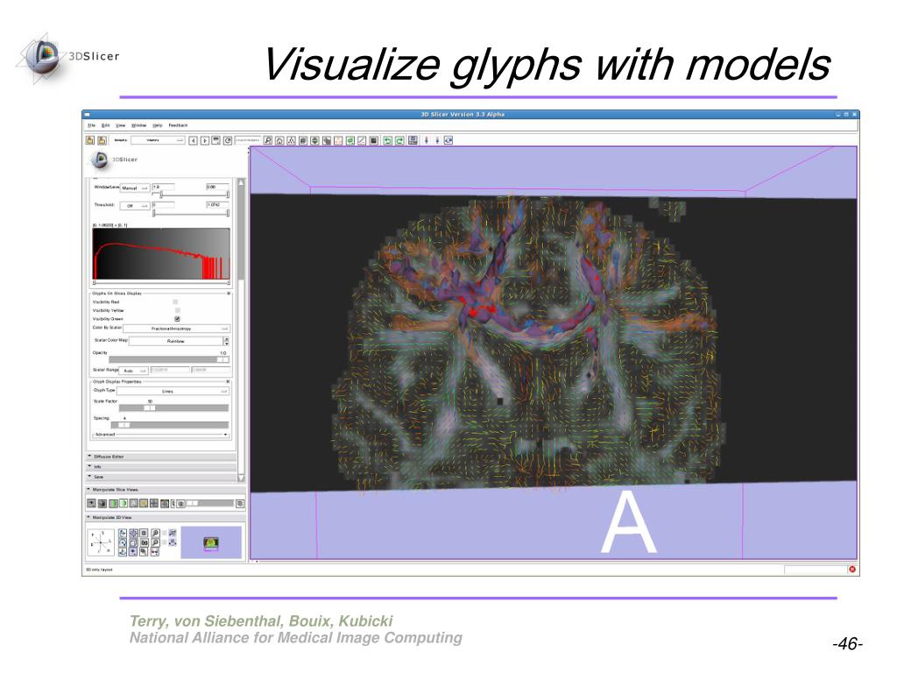
Task: Open the Load Scene folder icon
Action: tap(90, 140)
